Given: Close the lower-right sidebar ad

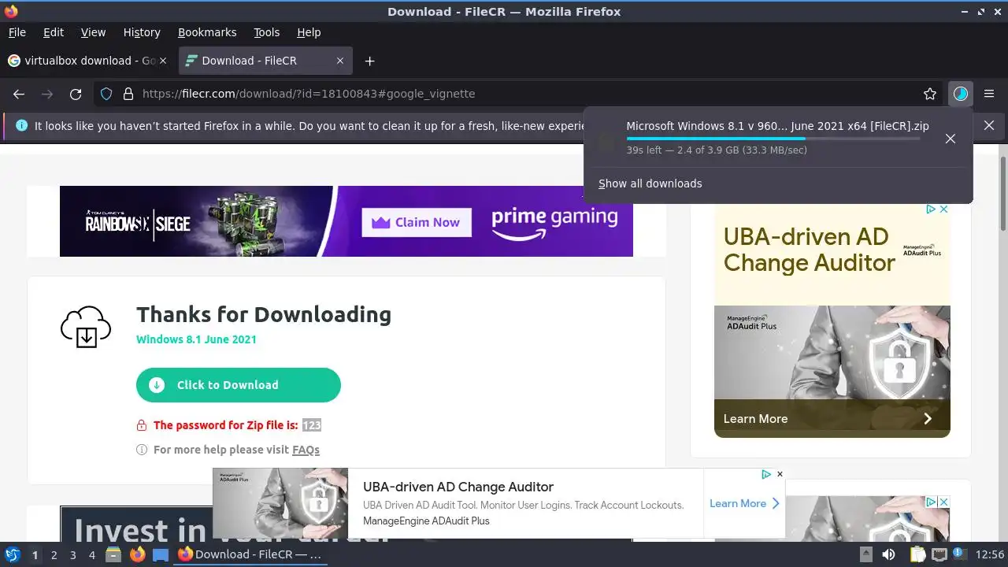Looking at the screenshot, I should [943, 502].
